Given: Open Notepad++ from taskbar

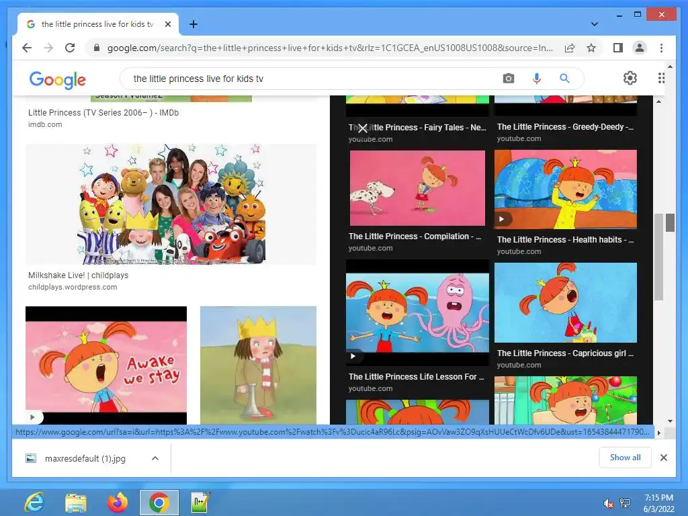Looking at the screenshot, I should 200,503.
